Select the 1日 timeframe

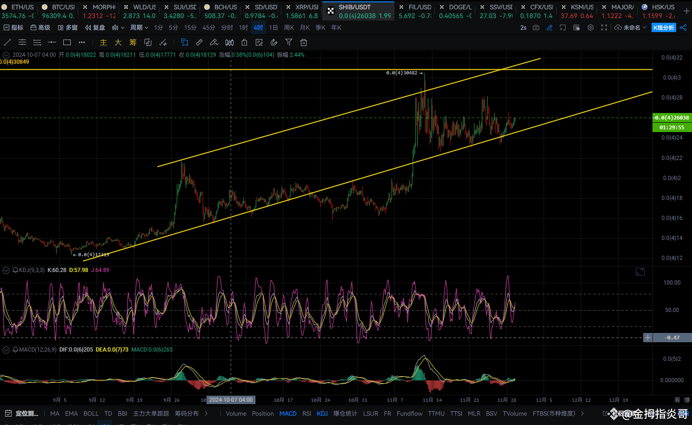point(273,28)
